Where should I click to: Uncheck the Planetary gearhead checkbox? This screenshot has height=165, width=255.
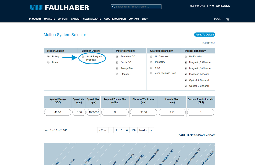pyautogui.click(x=151, y=62)
